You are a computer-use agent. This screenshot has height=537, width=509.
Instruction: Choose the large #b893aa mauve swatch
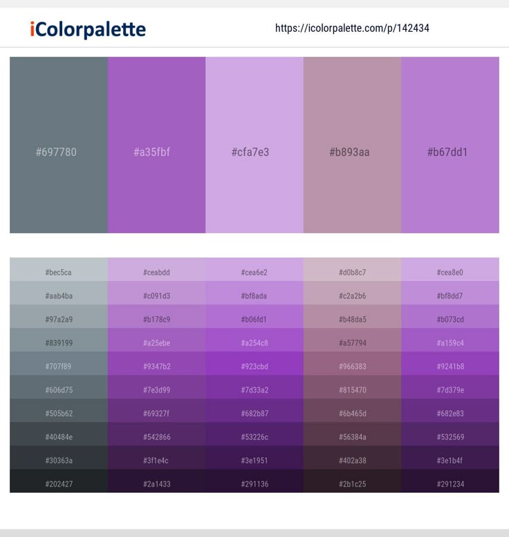352,145
